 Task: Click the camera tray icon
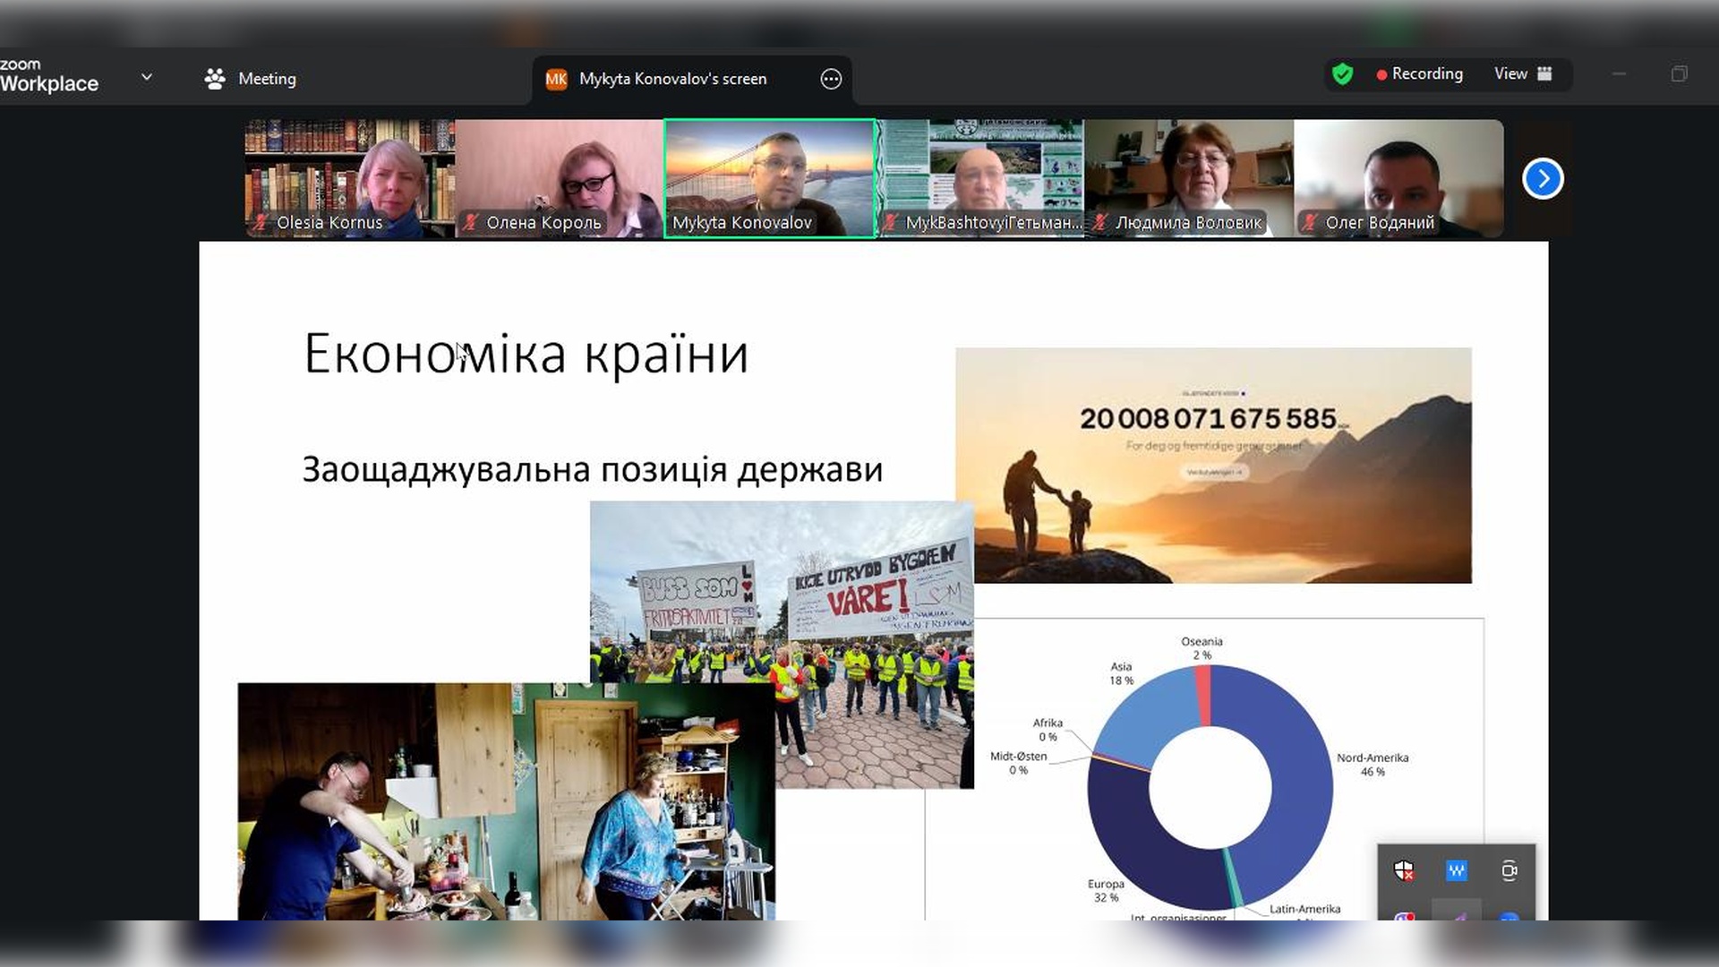pos(1509,870)
